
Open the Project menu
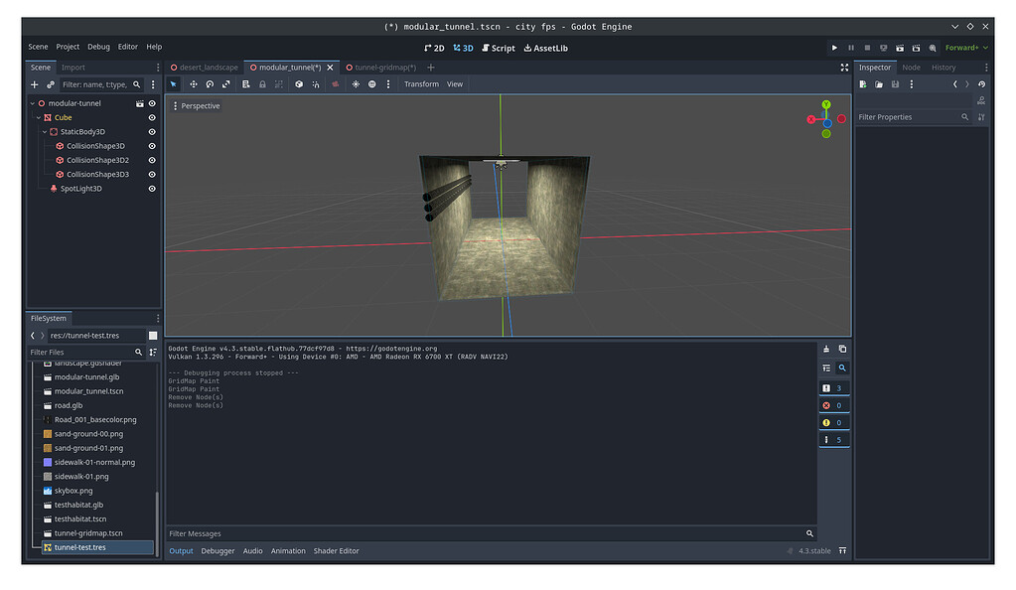(x=67, y=46)
